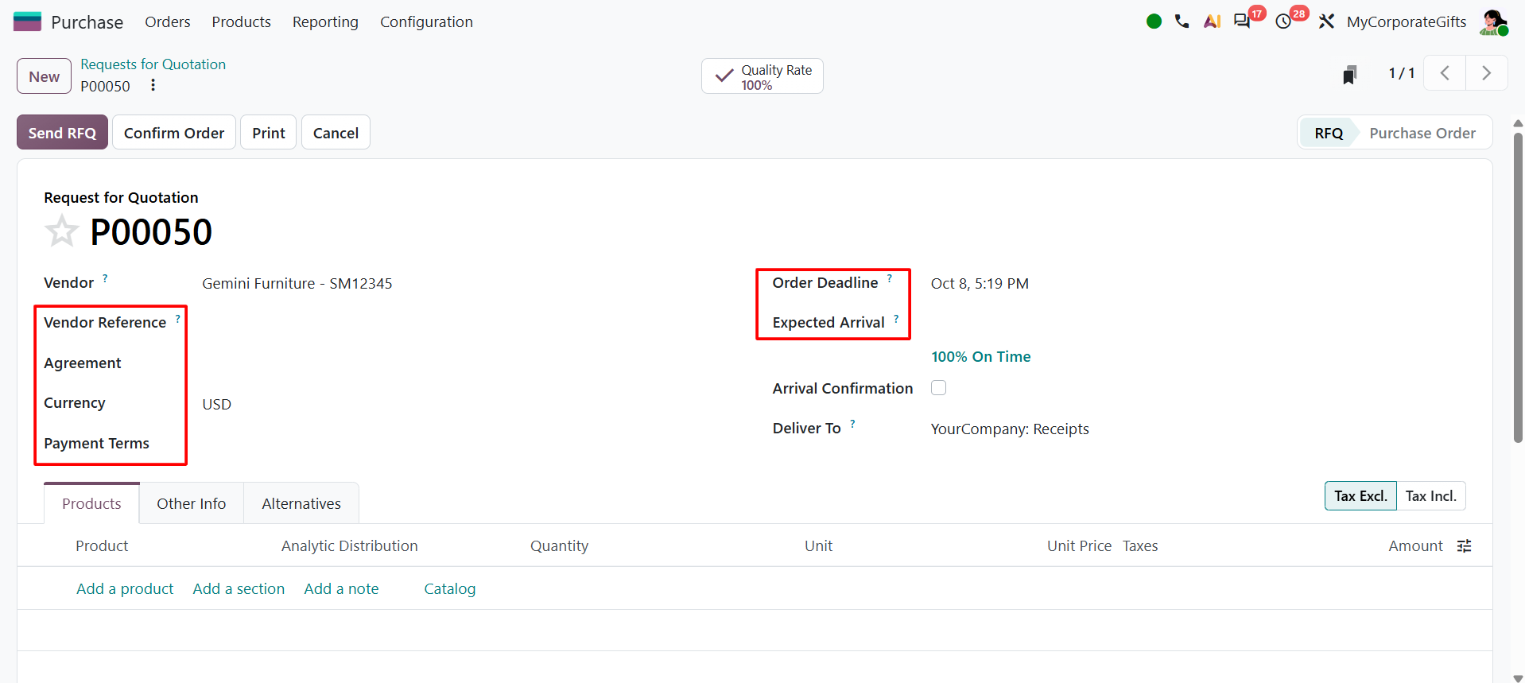Click the help tooltip beside Expected Arrival

(896, 318)
